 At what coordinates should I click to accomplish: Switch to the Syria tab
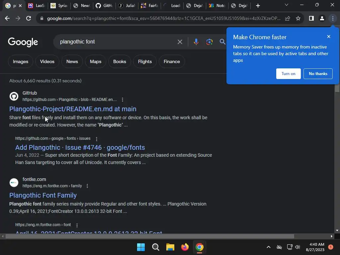pos(59,6)
